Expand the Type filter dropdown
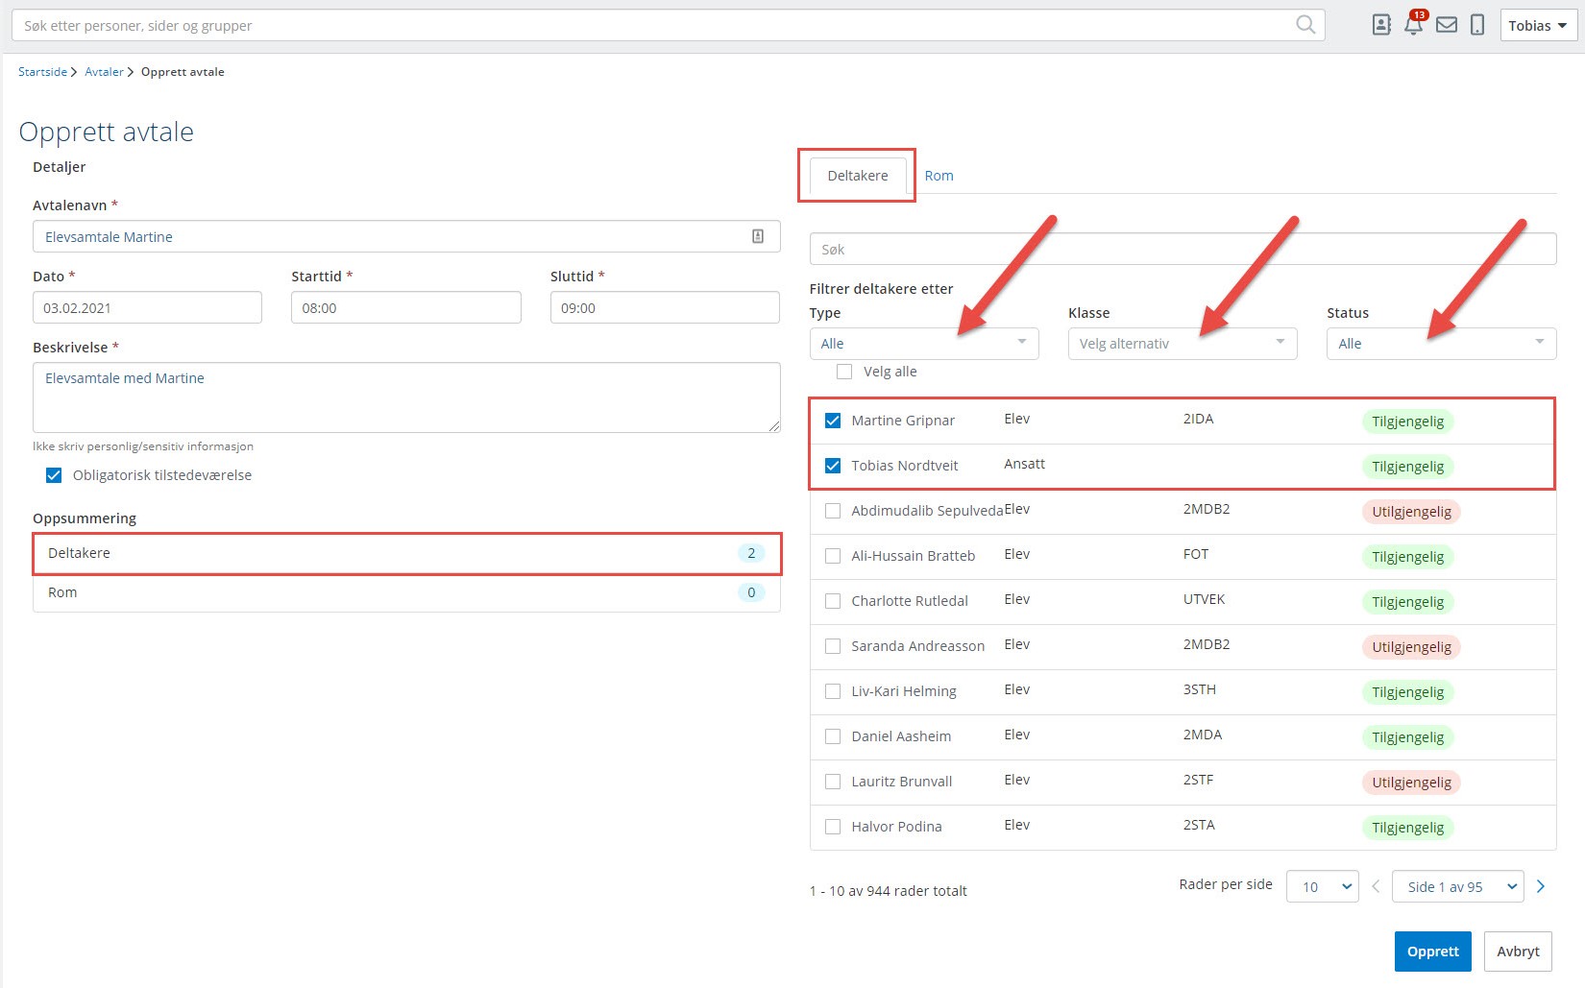 (923, 344)
